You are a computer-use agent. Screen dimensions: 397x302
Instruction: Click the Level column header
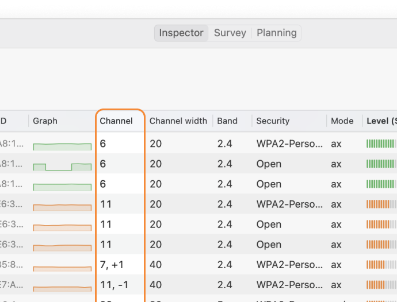coord(381,121)
